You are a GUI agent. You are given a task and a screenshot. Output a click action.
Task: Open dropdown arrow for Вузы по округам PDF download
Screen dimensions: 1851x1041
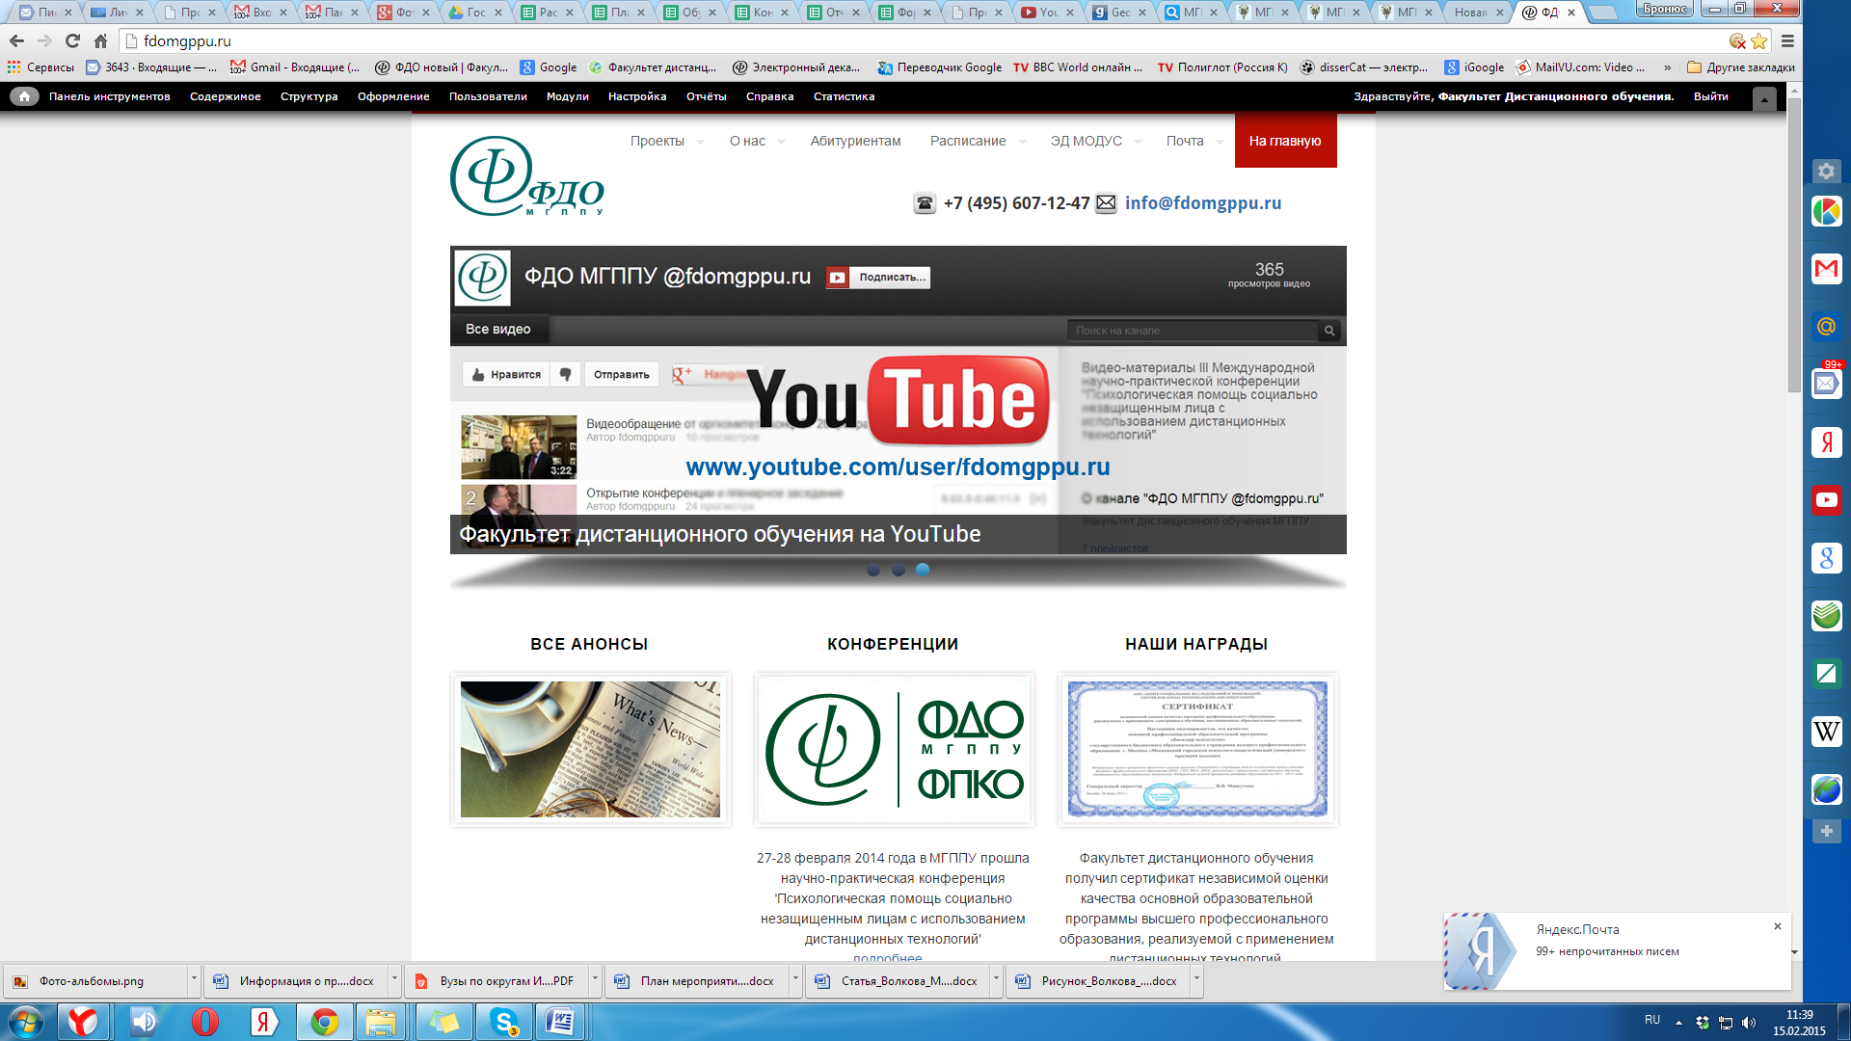594,979
